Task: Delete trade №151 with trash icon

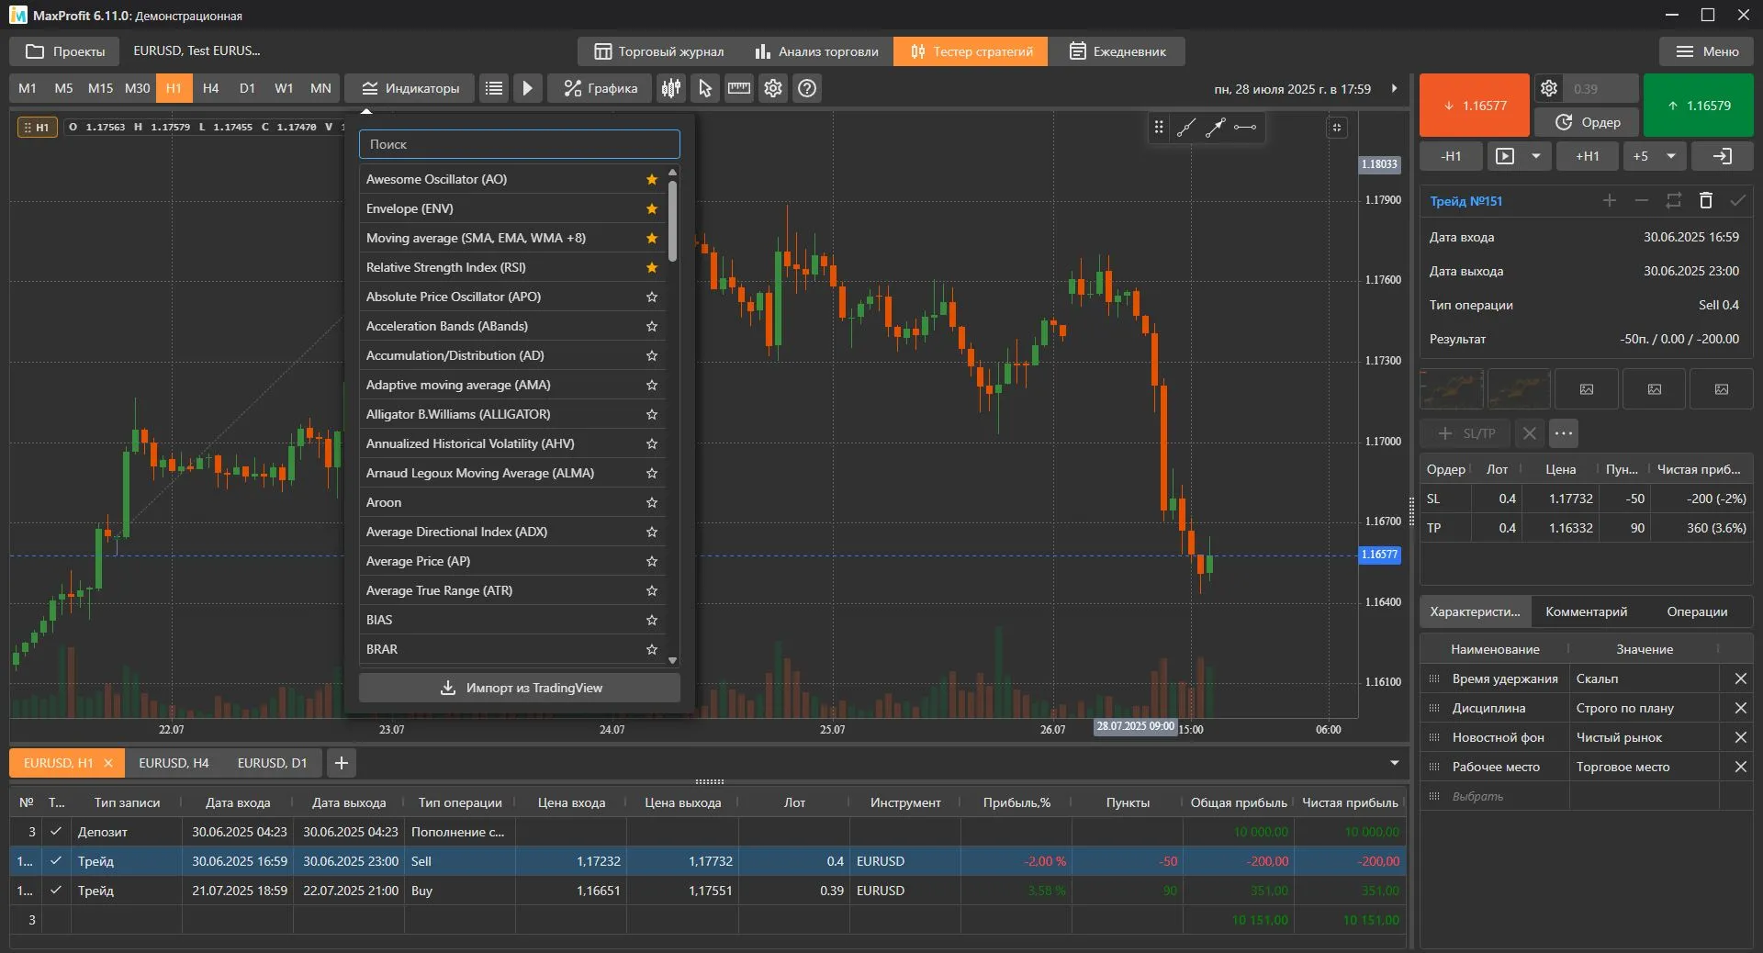Action: pos(1706,200)
